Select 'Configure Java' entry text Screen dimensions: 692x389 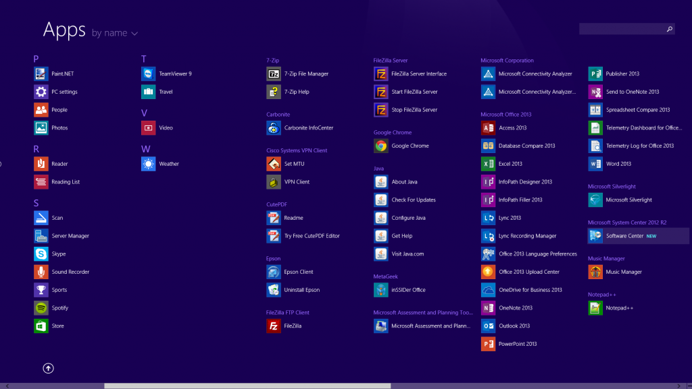409,218
